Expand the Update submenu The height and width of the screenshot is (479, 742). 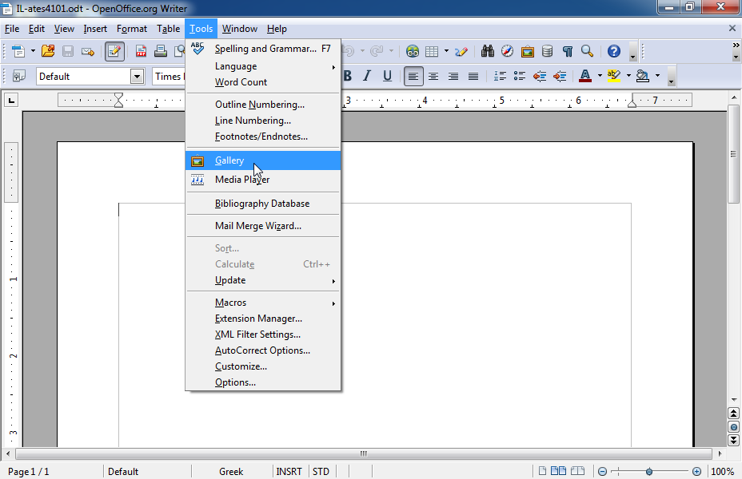point(263,280)
